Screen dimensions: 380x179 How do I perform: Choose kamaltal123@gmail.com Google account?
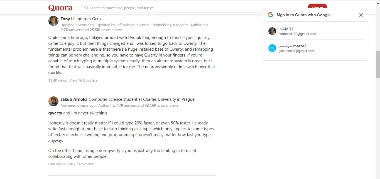pyautogui.click(x=298, y=34)
